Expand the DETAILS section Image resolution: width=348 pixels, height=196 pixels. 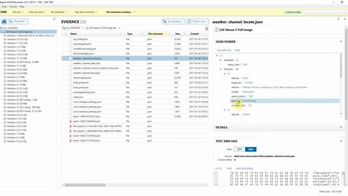pos(341,127)
